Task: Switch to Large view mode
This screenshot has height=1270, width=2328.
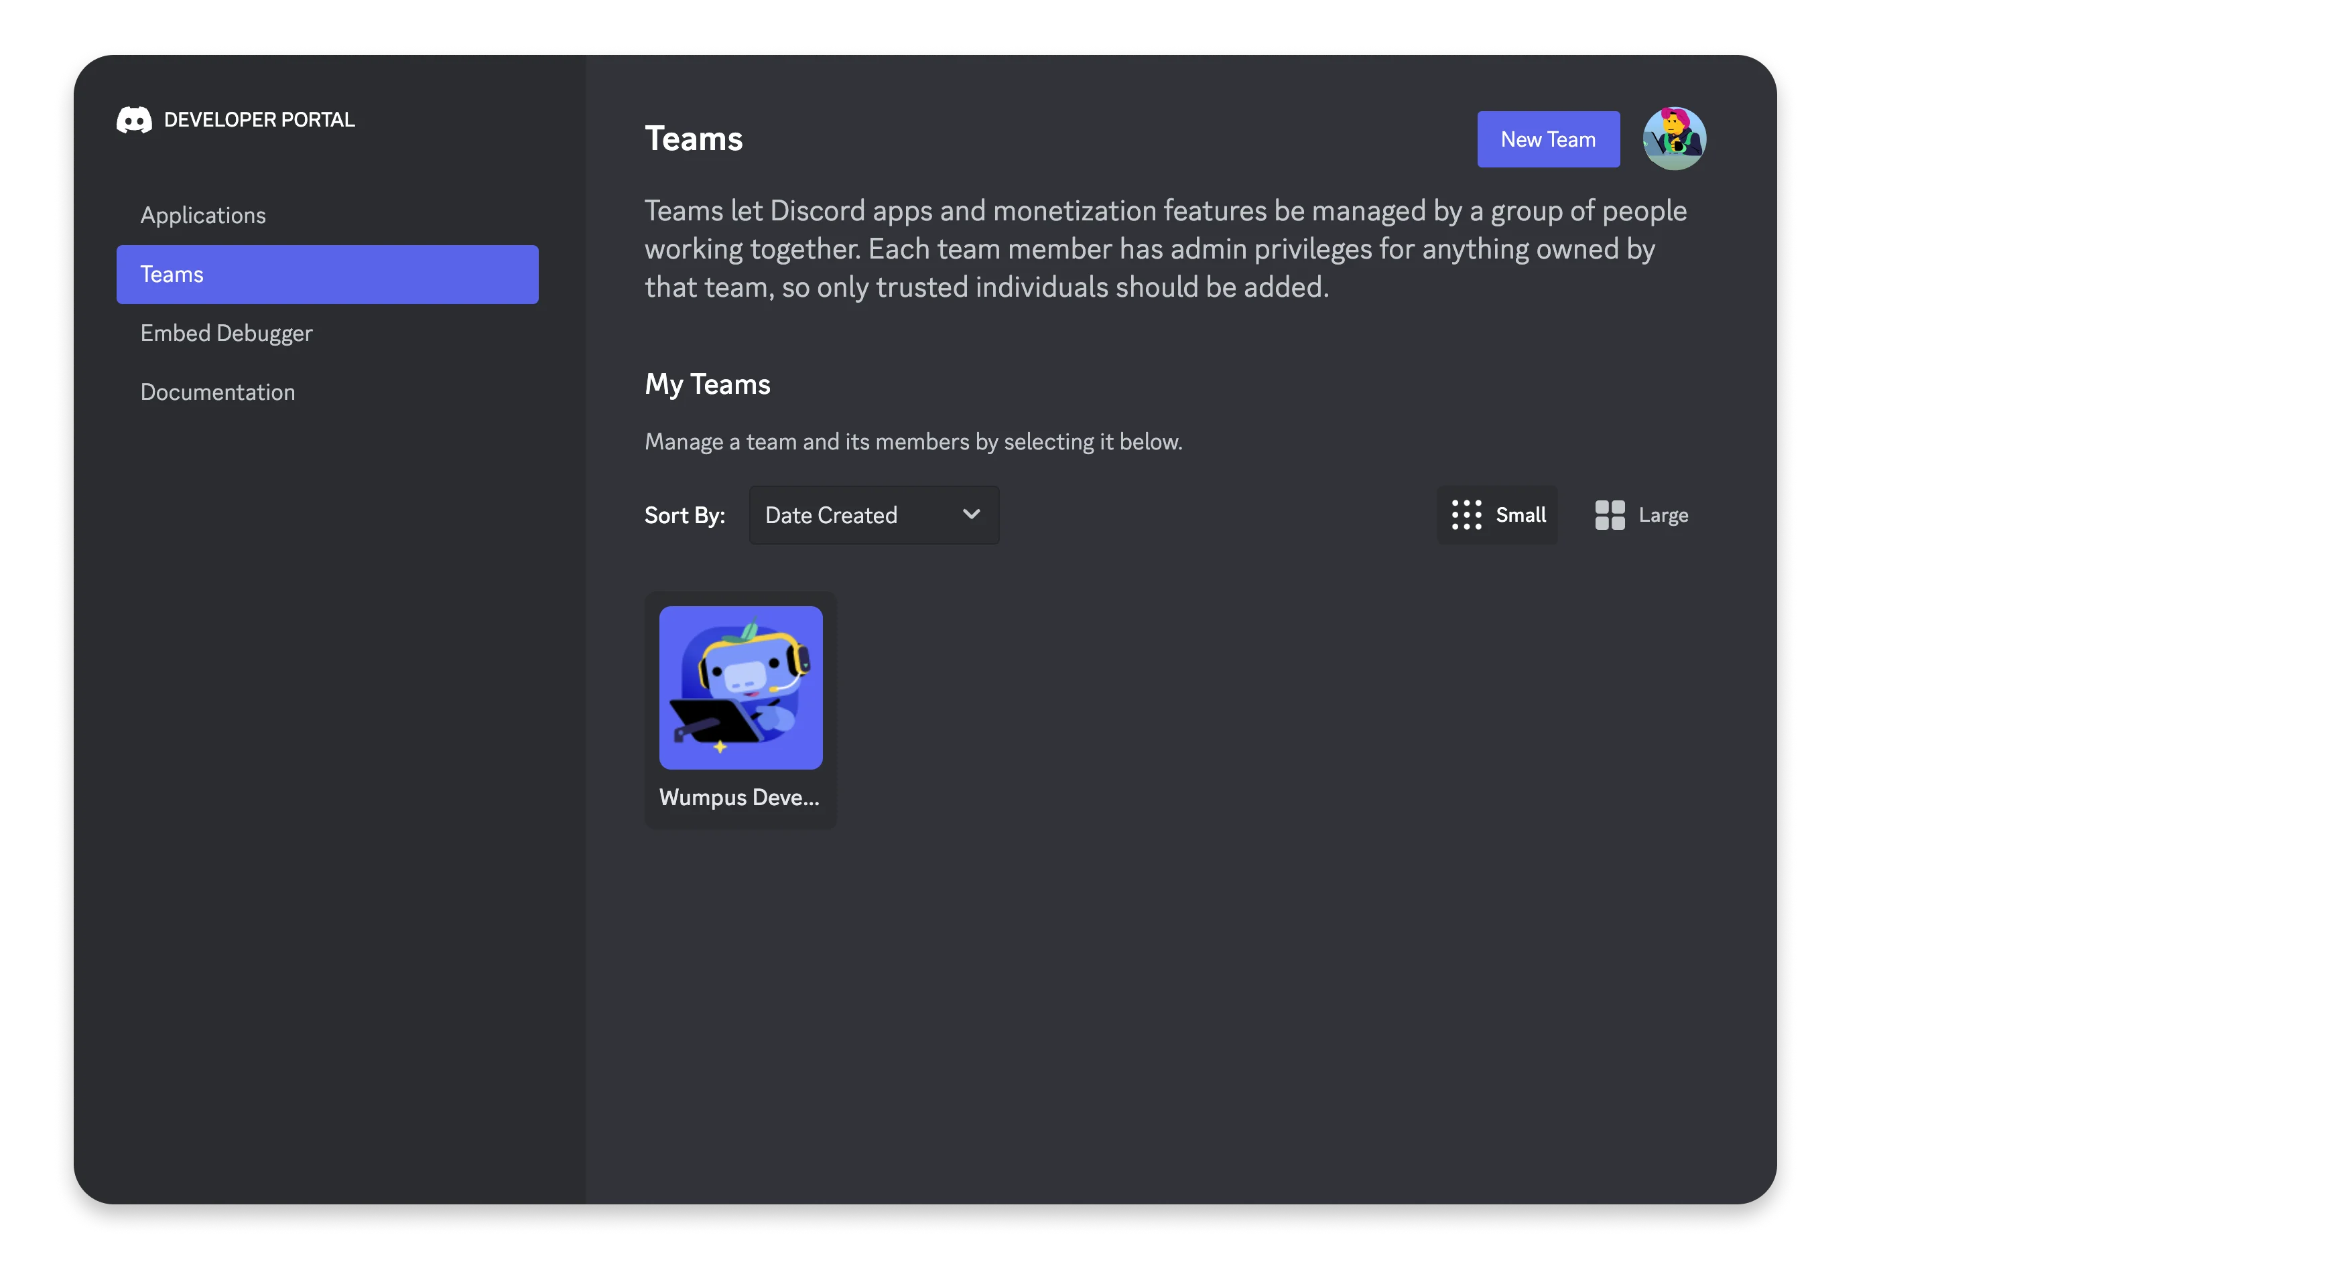Action: tap(1641, 515)
